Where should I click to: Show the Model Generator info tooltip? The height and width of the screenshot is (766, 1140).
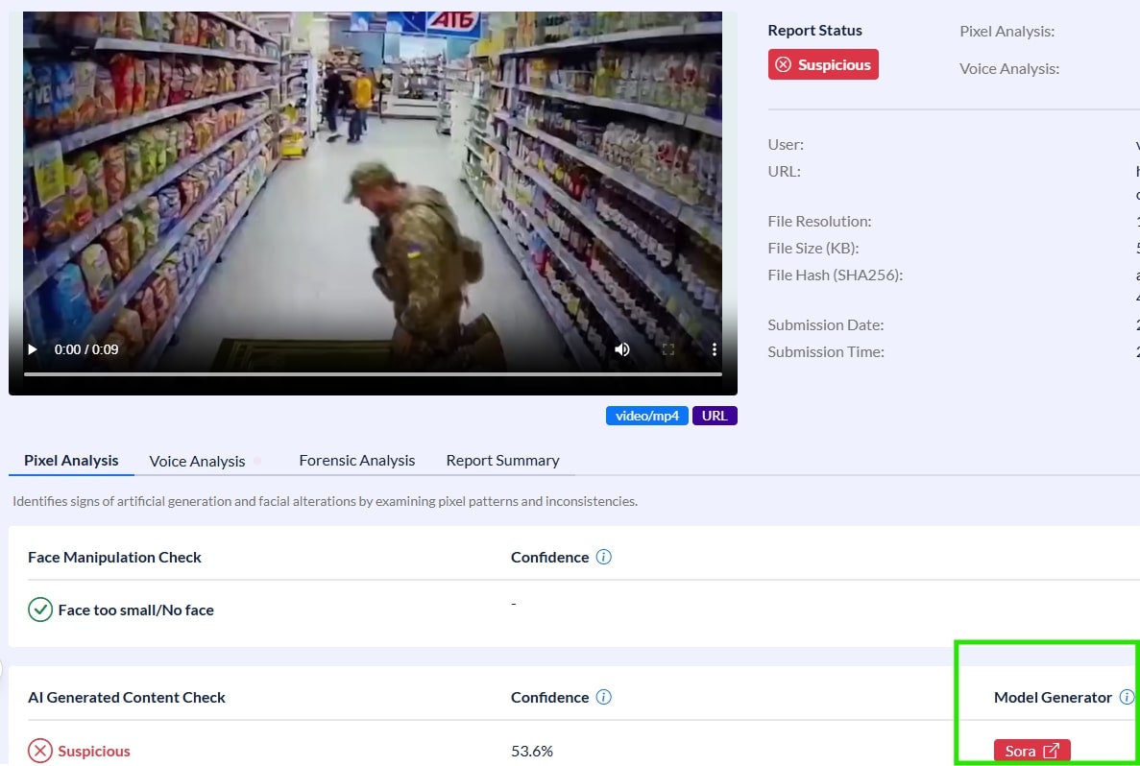(x=1127, y=697)
